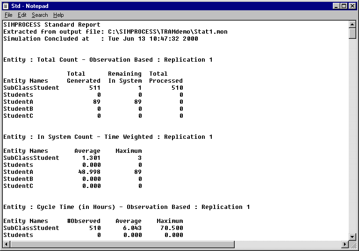This screenshot has height=251, width=359.
Task: Click the line 'SIMPROCESS Standard Report'
Action: 52,24
